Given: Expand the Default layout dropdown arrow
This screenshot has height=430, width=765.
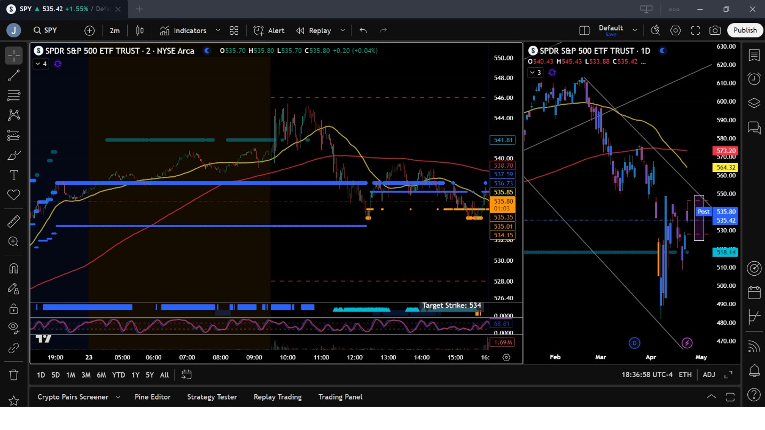Looking at the screenshot, I should (635, 30).
